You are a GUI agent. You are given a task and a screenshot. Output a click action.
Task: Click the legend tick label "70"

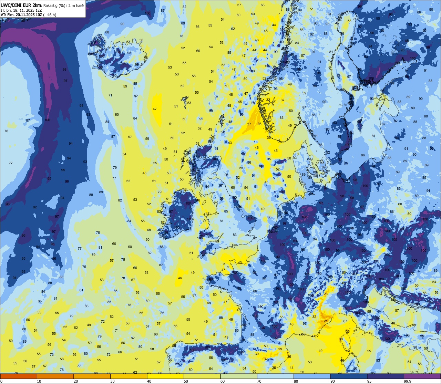tap(259, 381)
